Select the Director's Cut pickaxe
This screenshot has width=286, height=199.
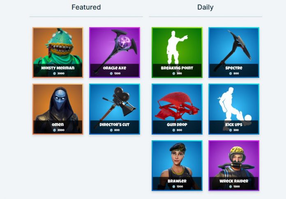coord(115,109)
